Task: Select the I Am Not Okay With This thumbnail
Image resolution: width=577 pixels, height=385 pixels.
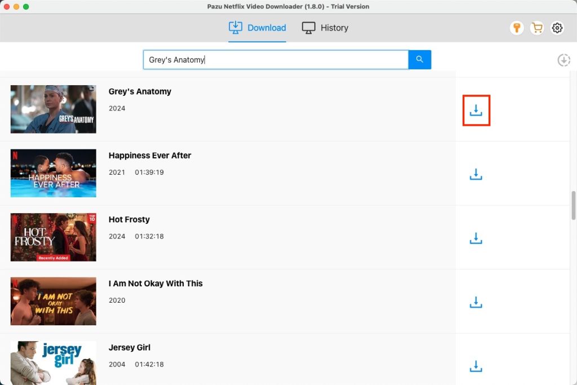Action: pos(54,301)
